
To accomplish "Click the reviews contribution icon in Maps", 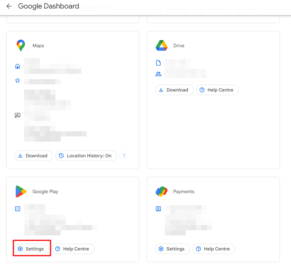I will coord(18,115).
